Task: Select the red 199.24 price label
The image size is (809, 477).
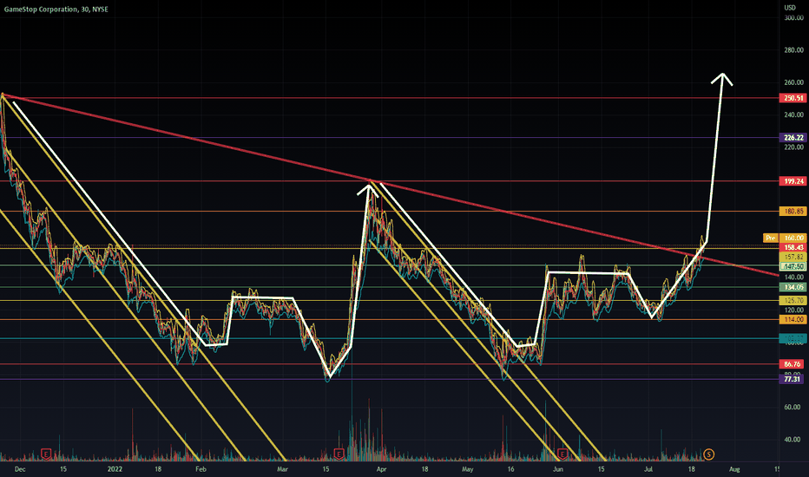Action: (x=793, y=181)
